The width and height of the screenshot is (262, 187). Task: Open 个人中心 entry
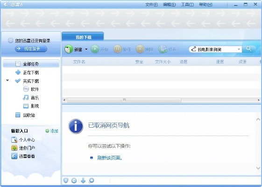[x=27, y=140]
